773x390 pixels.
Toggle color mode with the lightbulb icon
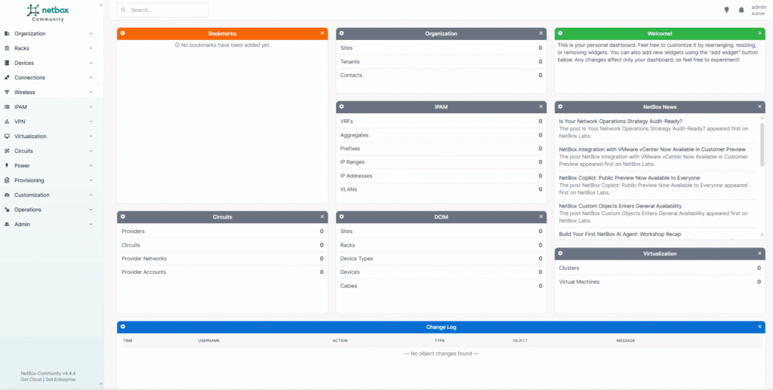(x=726, y=10)
